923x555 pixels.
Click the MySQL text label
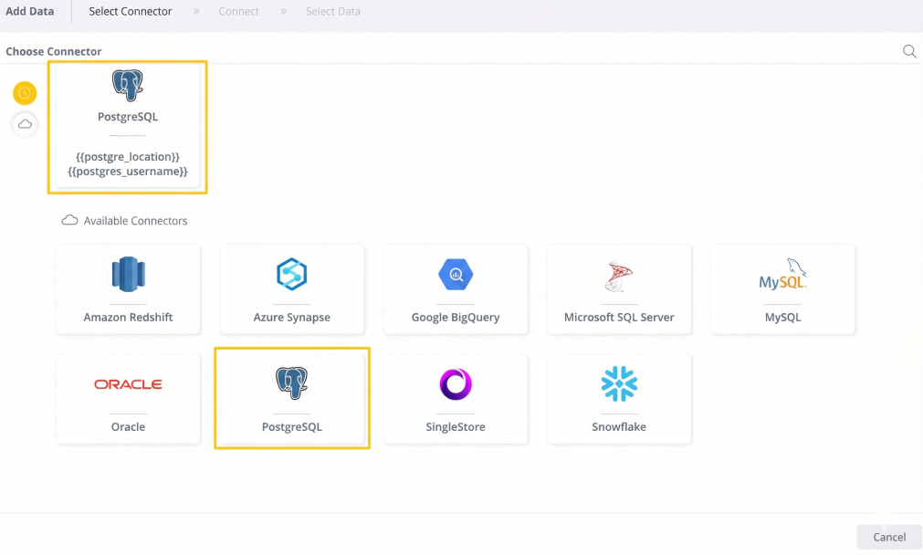pos(782,318)
